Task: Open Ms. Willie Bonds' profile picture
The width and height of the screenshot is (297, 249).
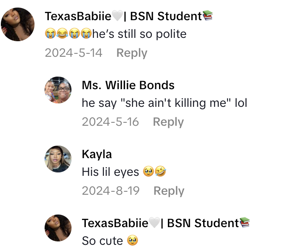Action: click(x=58, y=90)
